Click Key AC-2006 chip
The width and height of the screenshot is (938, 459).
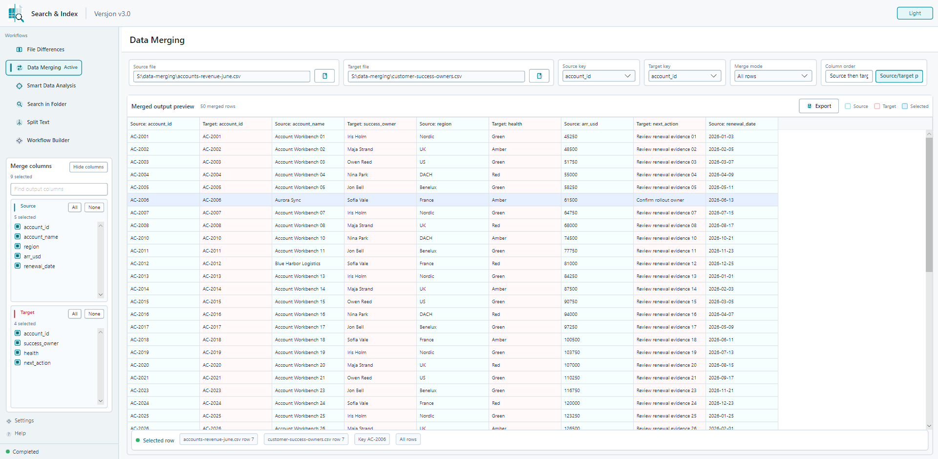coord(372,439)
